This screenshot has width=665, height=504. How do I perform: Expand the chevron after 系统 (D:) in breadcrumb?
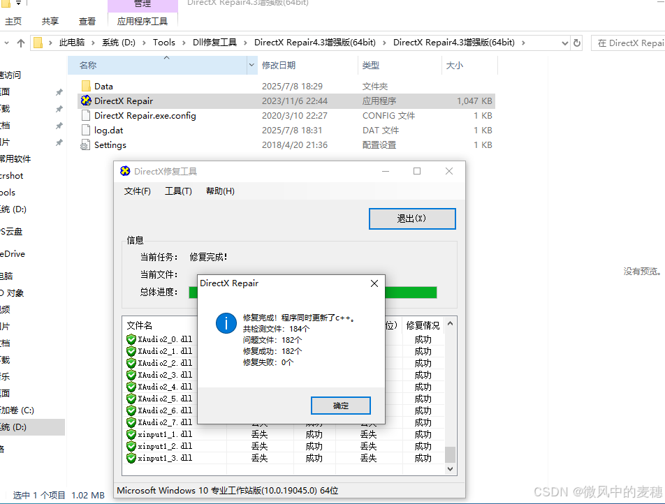click(x=144, y=43)
